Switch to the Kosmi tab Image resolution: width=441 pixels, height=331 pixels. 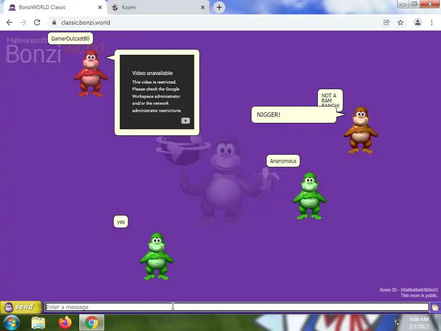pos(158,7)
